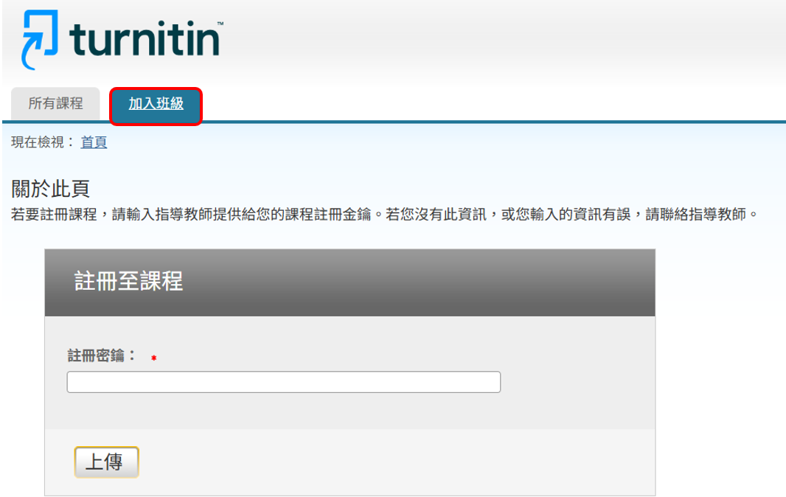Open the 所有課程 tab
Screen dimensions: 786x497
pos(55,104)
